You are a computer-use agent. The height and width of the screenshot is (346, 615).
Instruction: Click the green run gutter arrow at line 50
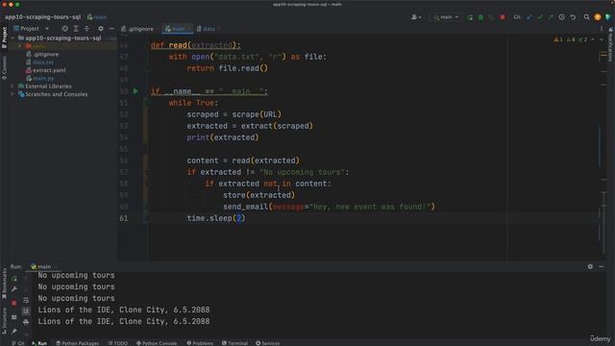pyautogui.click(x=135, y=91)
